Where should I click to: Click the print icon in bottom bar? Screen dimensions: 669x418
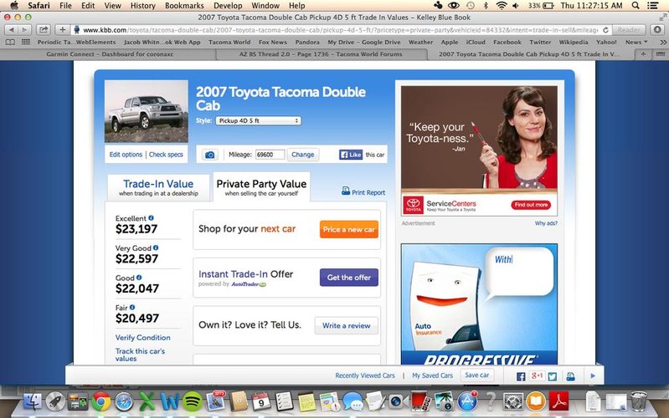point(570,376)
